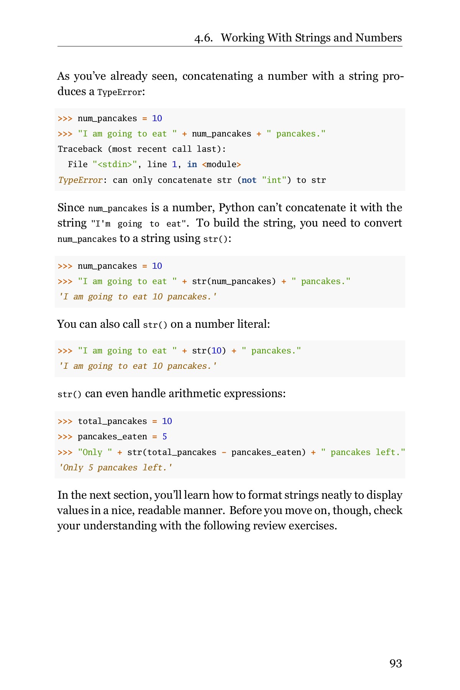
Task: Click the 'str(total_pancakes - pancakes_eaten)' expression
Action: pyautogui.click(x=216, y=452)
